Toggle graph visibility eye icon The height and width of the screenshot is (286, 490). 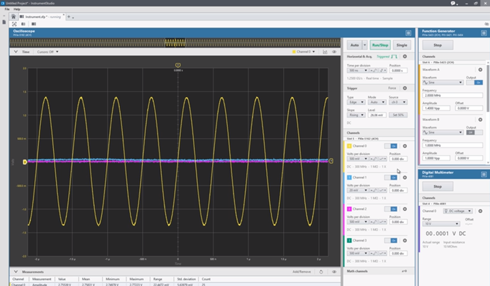tap(334, 51)
